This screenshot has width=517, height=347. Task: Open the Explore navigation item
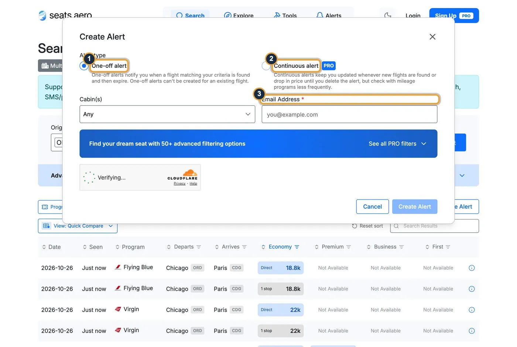239,15
